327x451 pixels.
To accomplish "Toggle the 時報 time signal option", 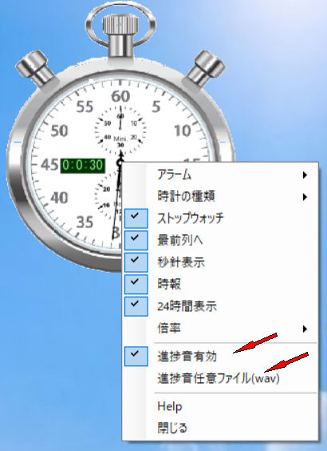I will (221, 284).
